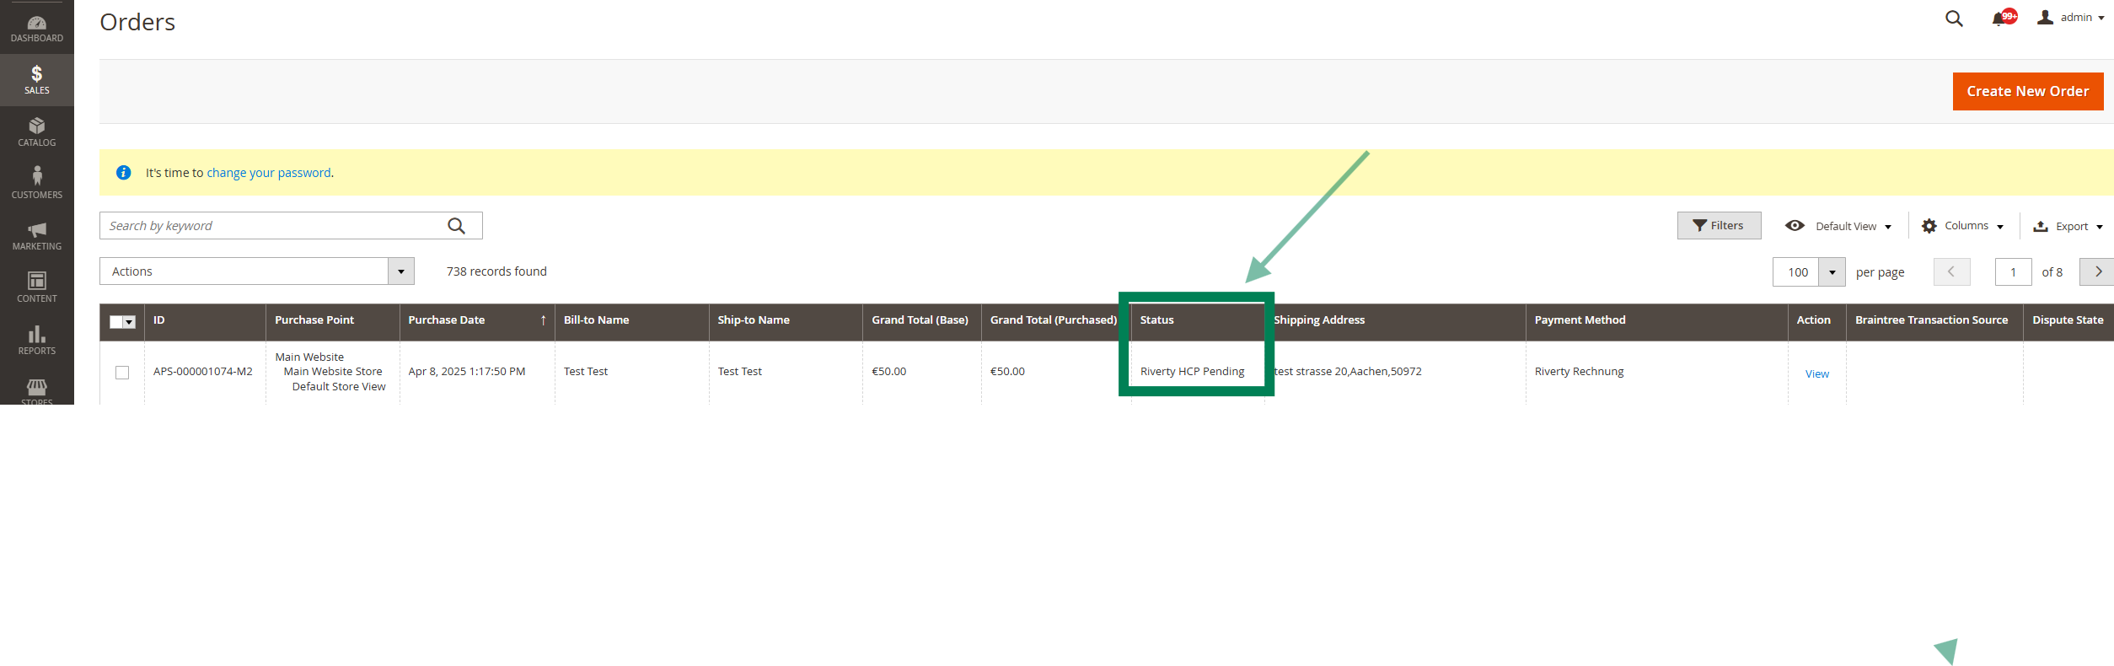Open the Catalog sidebar icon
The height and width of the screenshot is (666, 2114).
coord(36,132)
